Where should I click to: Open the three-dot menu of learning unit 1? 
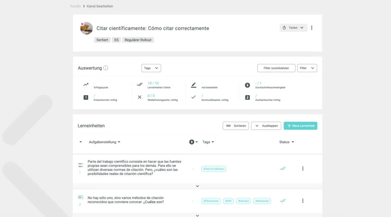[x=303, y=169]
